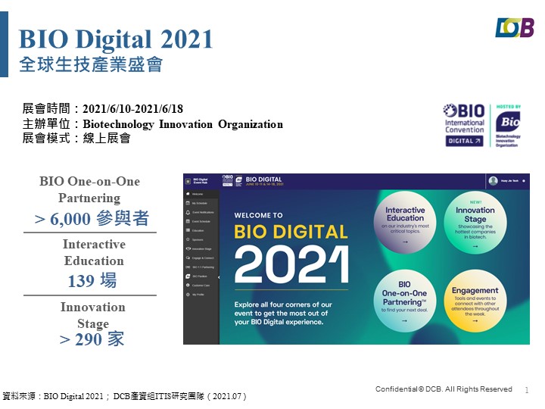Open Engage & Connect in sidebar
The height and width of the screenshot is (409, 545).
[202, 258]
